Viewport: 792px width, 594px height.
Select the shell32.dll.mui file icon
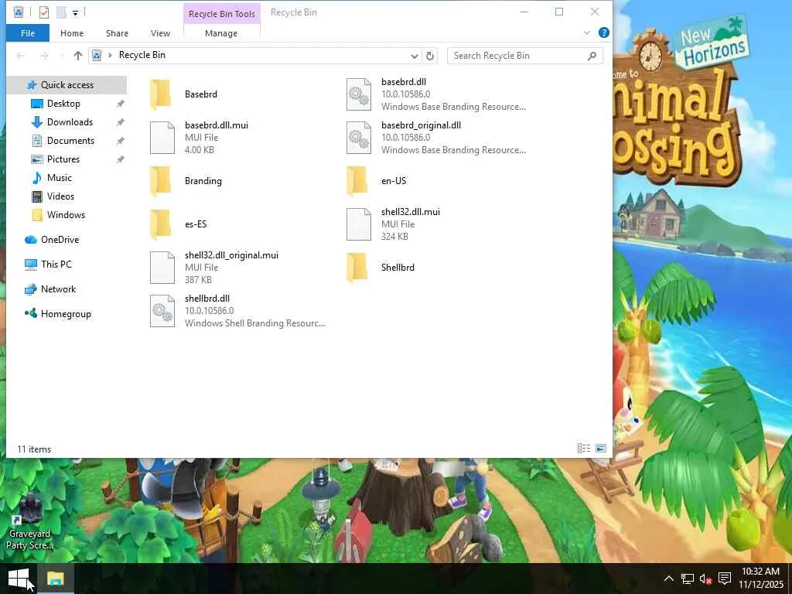[359, 224]
